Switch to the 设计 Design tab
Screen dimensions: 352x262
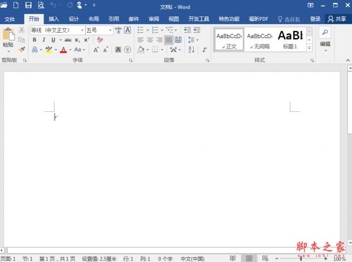tap(74, 19)
